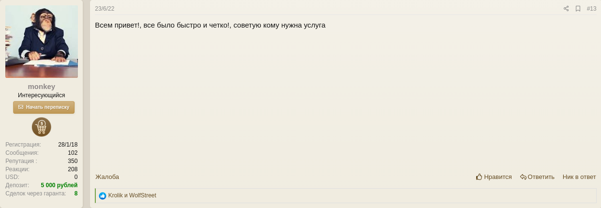Open the Krolik user link
Viewport: 601px width, 208px height.
(x=116, y=195)
